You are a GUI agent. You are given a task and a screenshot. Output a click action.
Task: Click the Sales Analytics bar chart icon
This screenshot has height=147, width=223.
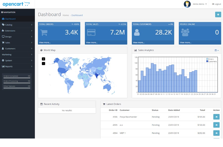[x=136, y=50]
